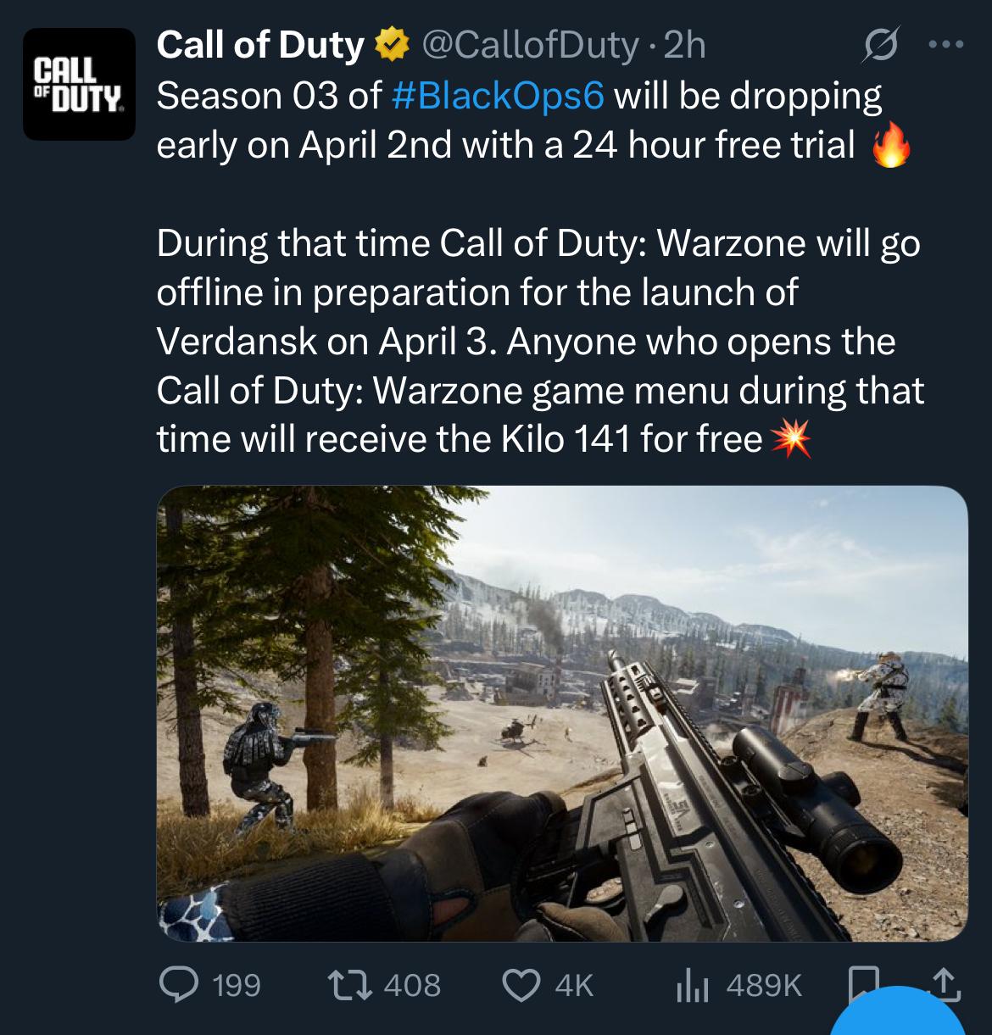Open the Warzone gameplay screenshot image

click(x=562, y=713)
